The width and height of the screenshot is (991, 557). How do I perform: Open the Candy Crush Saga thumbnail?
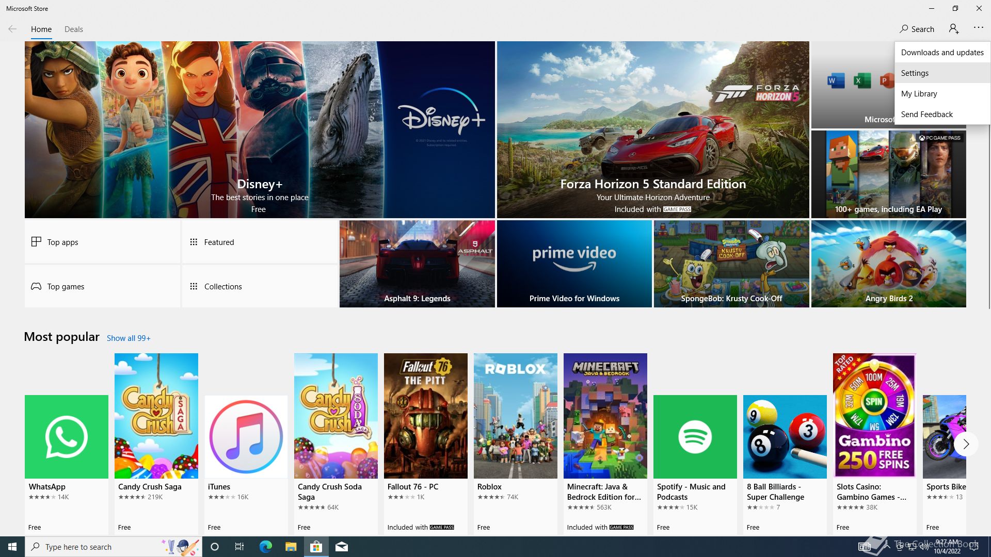(156, 416)
